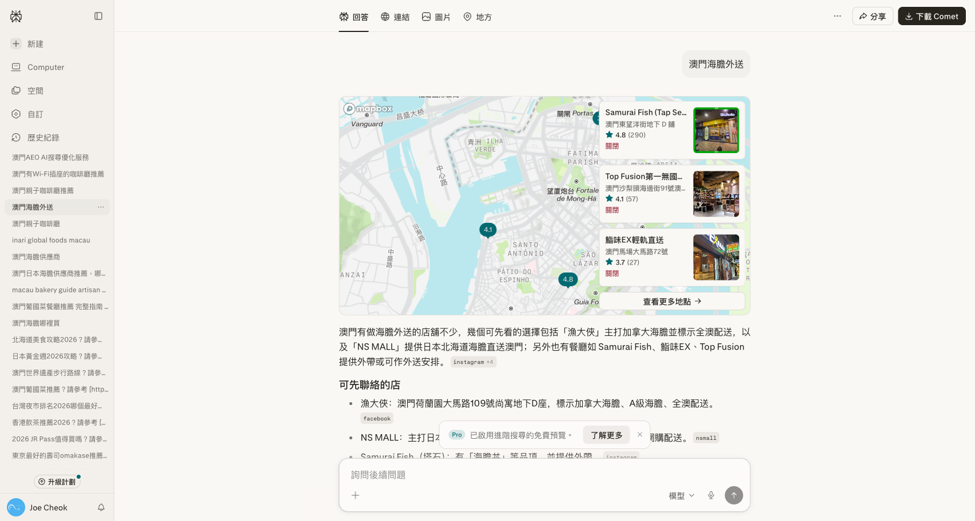This screenshot has height=521, width=975.
Task: Switch to the 回答 tab
Action: click(353, 17)
